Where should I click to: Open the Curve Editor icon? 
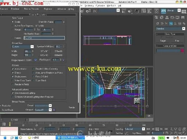pos(144,11)
